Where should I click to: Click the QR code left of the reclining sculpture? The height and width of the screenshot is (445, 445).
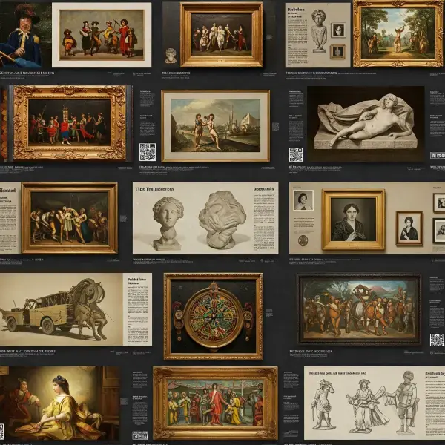tap(296, 155)
